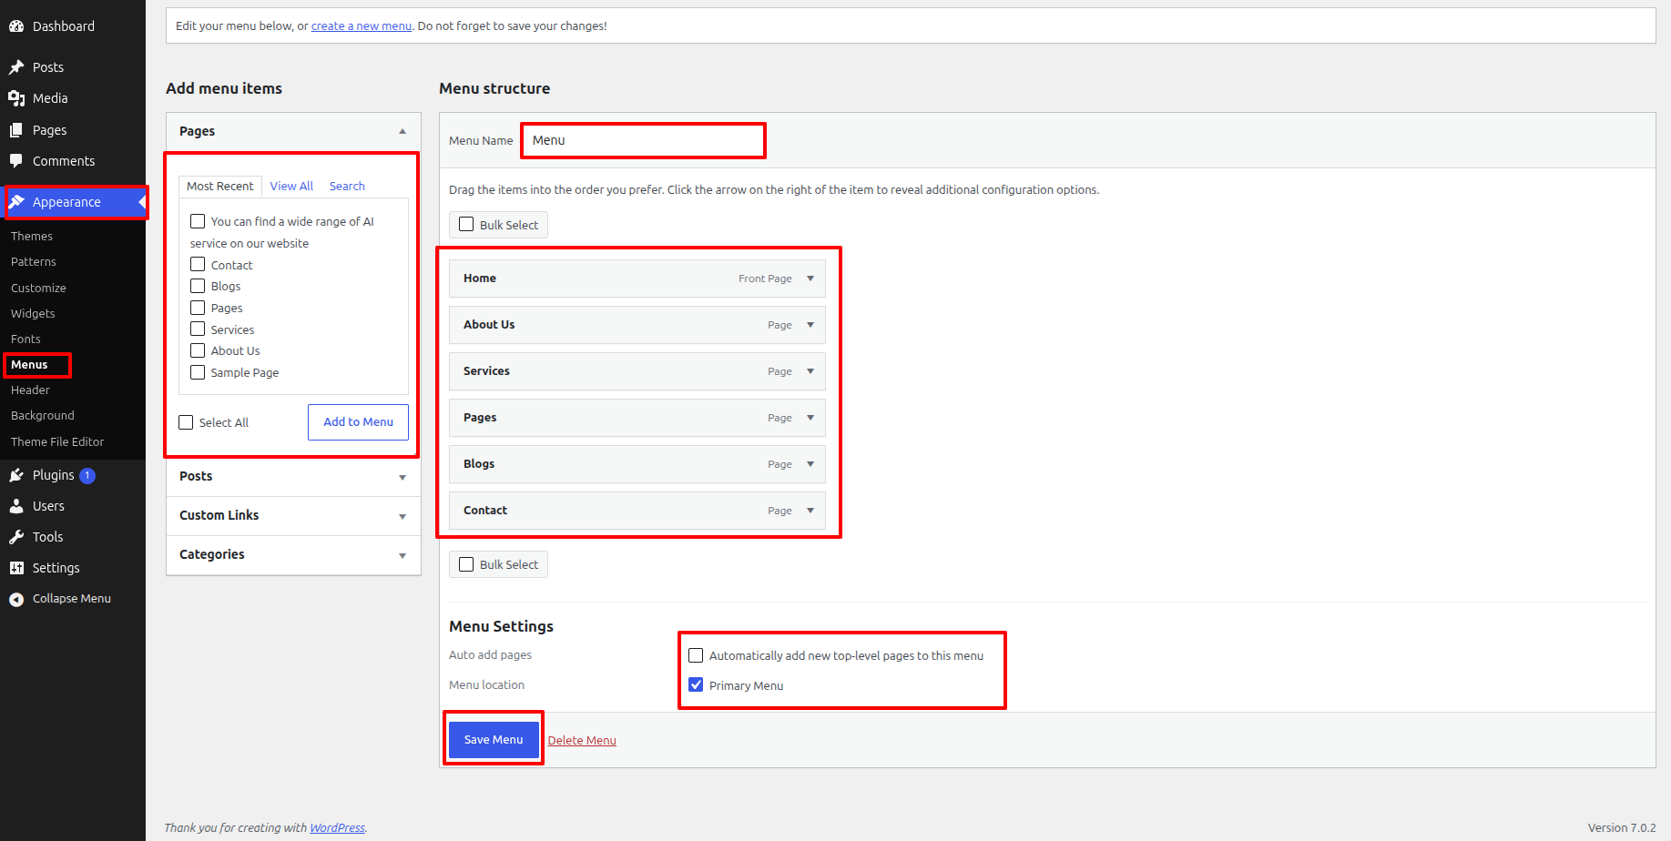Switch to the View All tab
This screenshot has width=1671, height=841.
(x=291, y=186)
